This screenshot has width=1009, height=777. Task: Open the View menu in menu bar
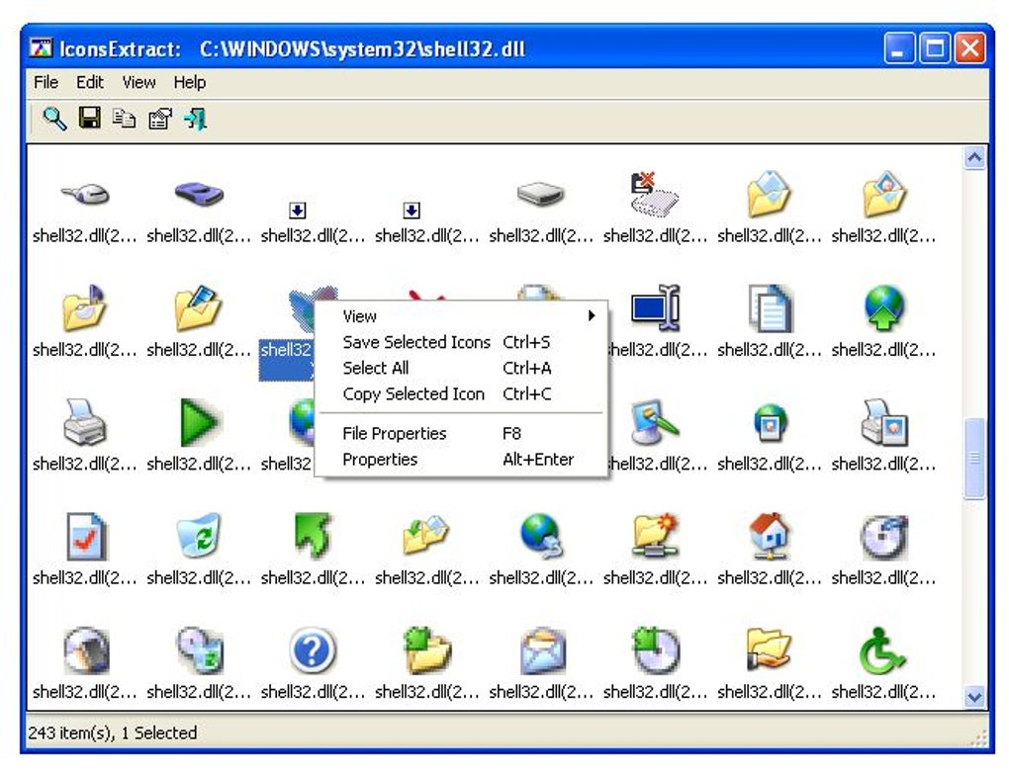pos(139,82)
